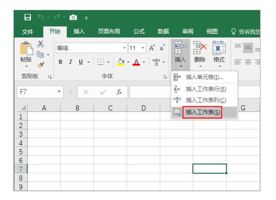Switch to the 视图 tab

(212, 31)
